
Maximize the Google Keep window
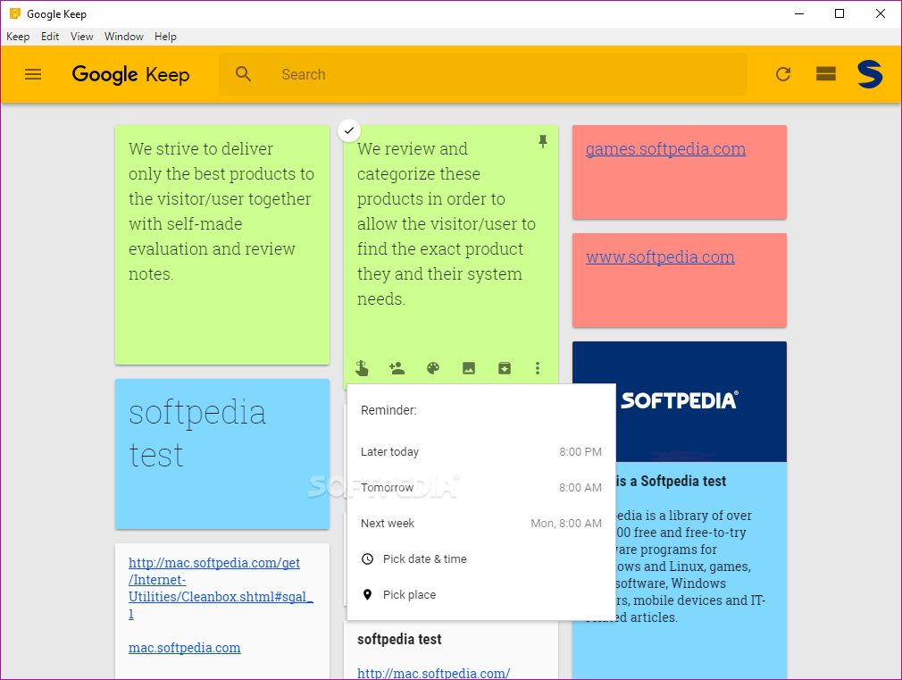(839, 13)
